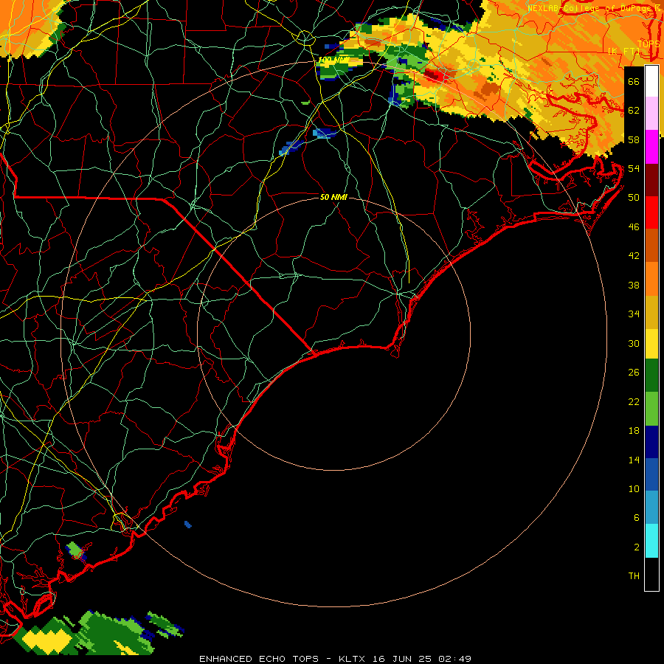Click the navy blue legend swatch
This screenshot has width=664, height=664.
tap(651, 442)
